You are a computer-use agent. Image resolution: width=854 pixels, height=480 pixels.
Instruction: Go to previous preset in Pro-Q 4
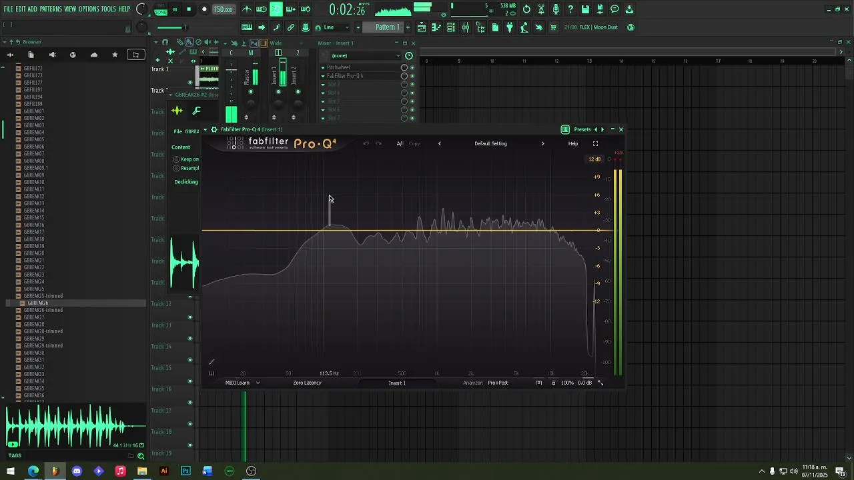(x=439, y=143)
